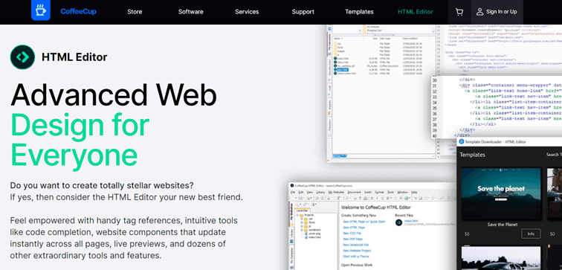Click the Undo arrow icon in editor toolbar
Viewport: 562px width, 270px height.
pos(317,199)
